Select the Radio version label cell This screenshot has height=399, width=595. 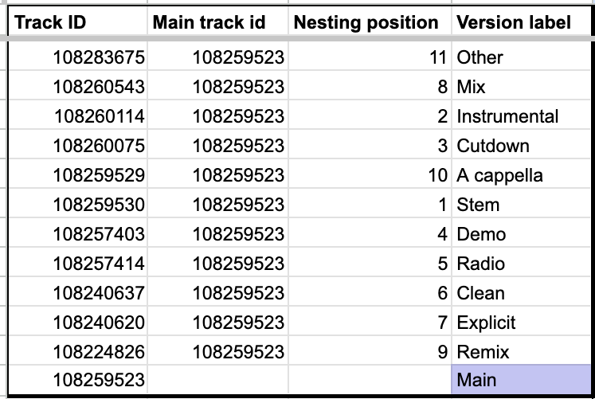point(522,264)
